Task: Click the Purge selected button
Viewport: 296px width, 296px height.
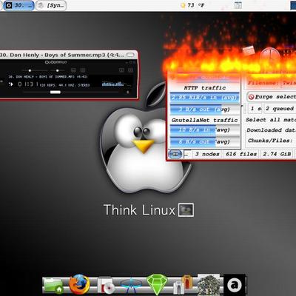Action: pyautogui.click(x=272, y=97)
